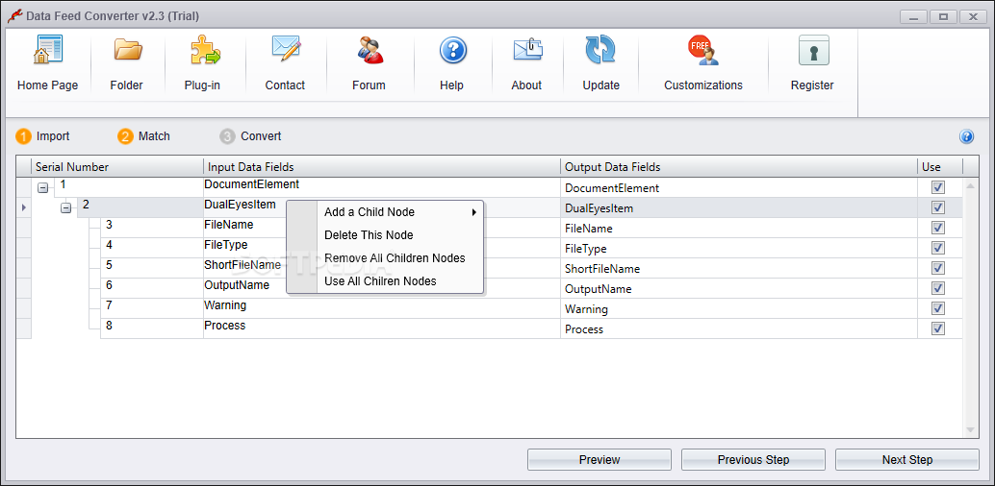The height and width of the screenshot is (486, 995).
Task: Click the scrollbar up arrow
Action: tap(970, 185)
